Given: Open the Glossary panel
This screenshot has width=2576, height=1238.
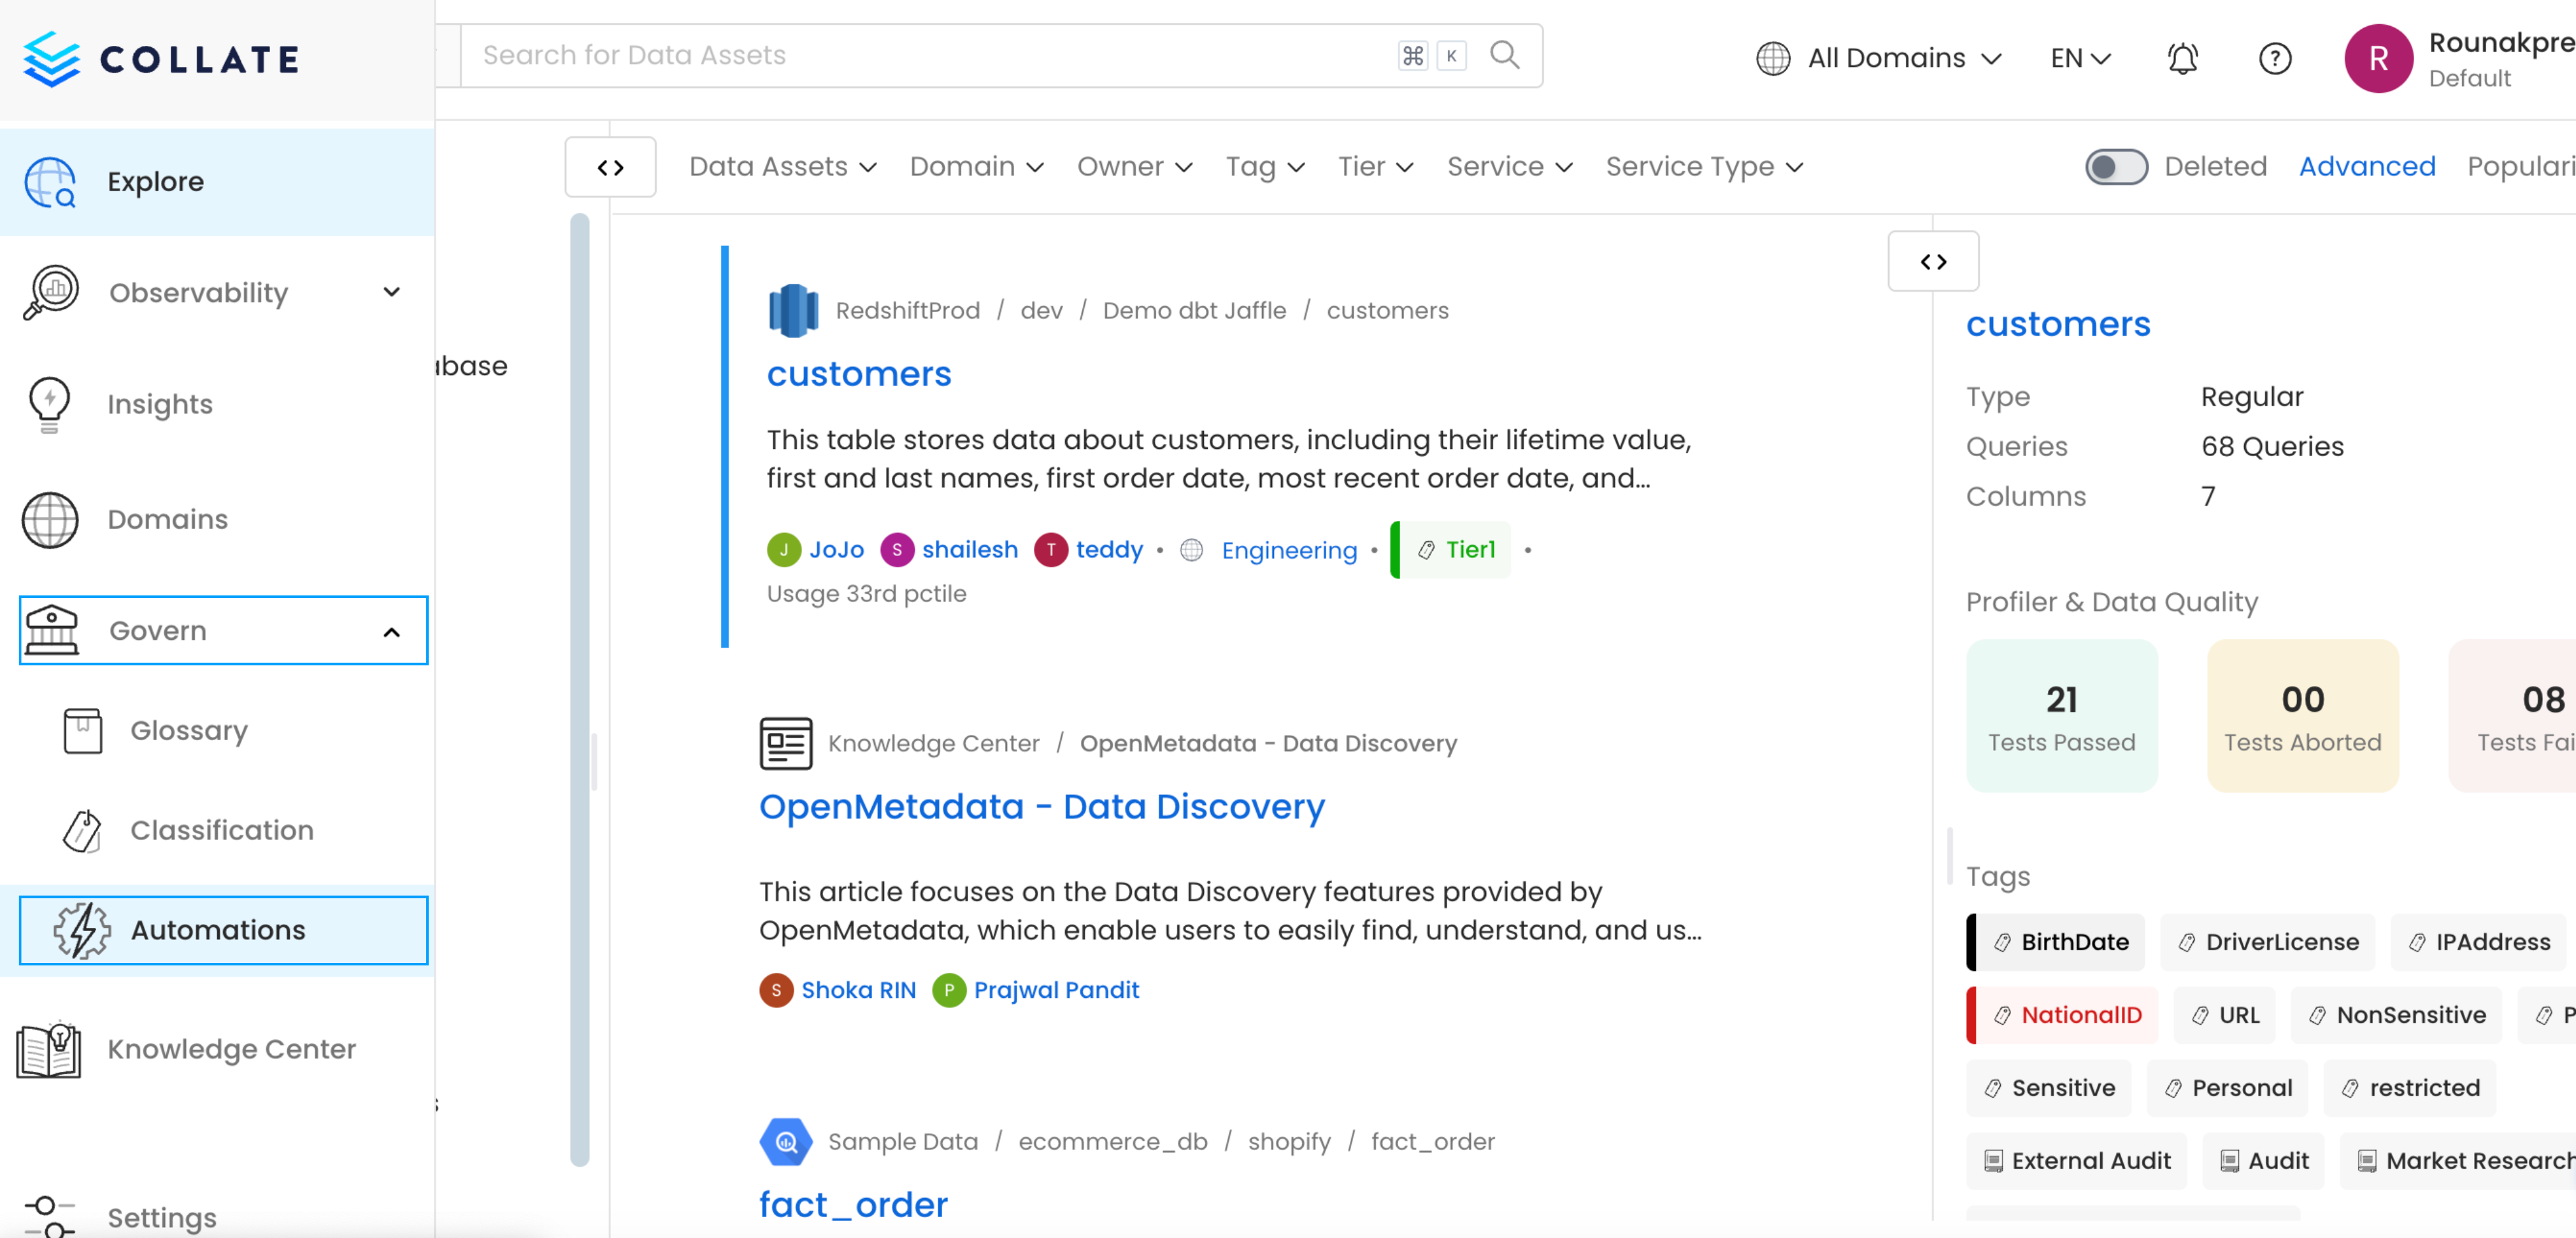Looking at the screenshot, I should click(188, 730).
